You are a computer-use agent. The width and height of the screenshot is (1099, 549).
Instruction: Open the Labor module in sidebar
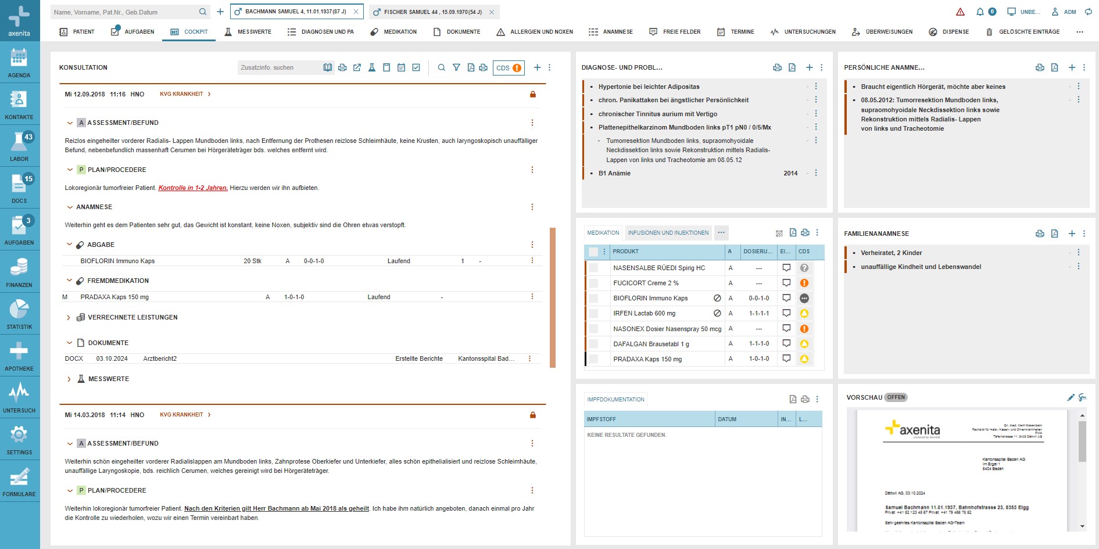(x=19, y=145)
